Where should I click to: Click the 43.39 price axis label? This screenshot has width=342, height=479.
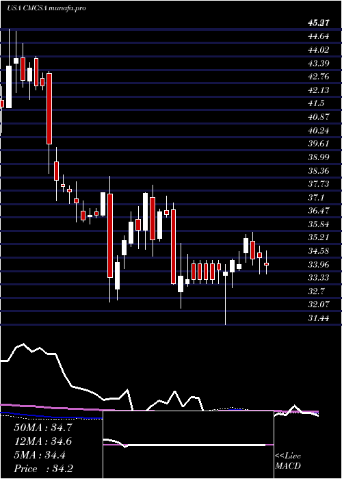point(319,64)
